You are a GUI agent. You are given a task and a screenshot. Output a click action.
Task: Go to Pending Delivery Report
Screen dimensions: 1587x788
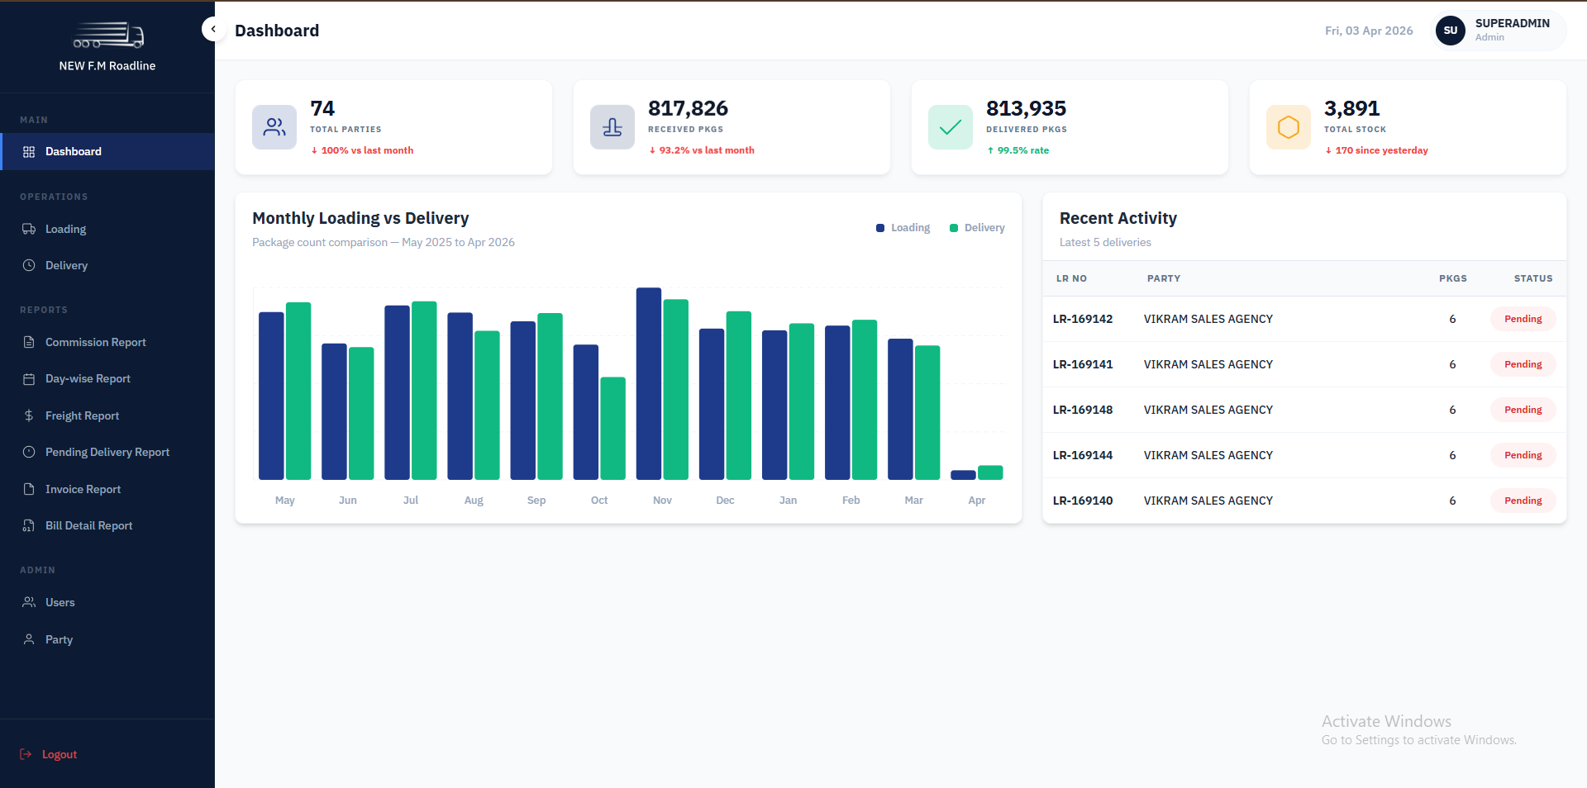coord(107,452)
